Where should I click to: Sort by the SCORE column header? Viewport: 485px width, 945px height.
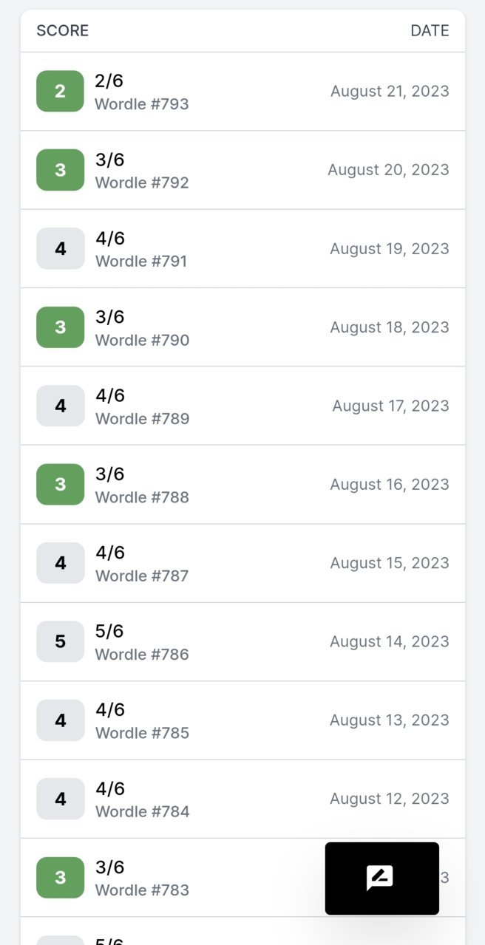[x=63, y=30]
